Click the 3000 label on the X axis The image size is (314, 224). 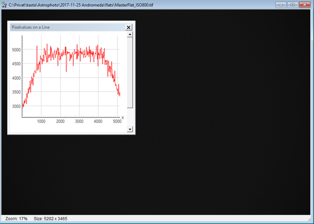coord(79,121)
